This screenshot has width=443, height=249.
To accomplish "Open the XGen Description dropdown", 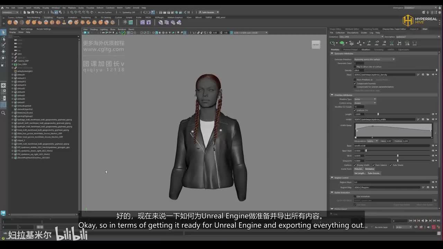I will tap(417, 37).
